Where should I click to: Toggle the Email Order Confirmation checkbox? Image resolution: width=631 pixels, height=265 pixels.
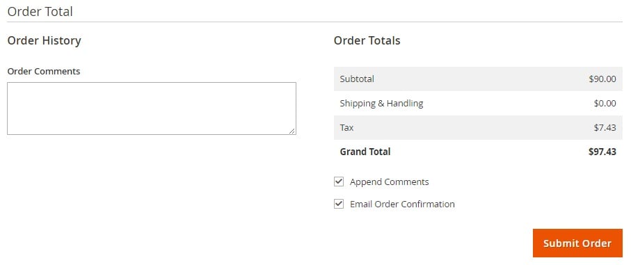[x=339, y=204]
